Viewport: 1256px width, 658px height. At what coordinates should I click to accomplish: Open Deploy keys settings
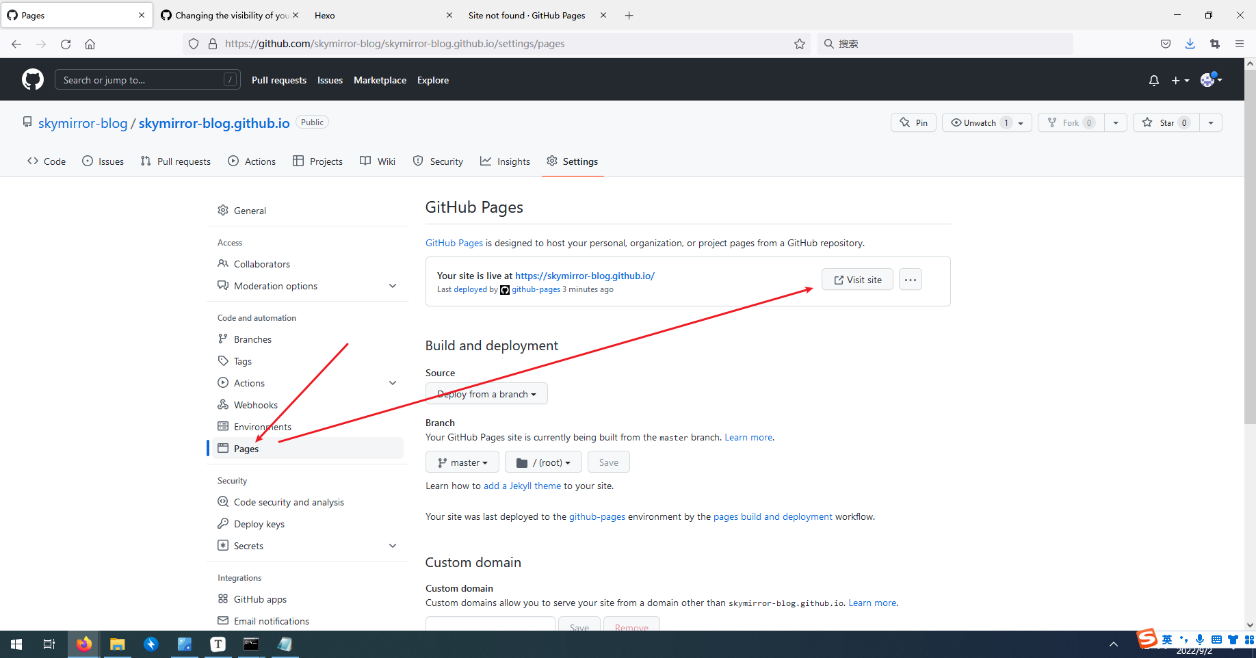tap(308, 524)
